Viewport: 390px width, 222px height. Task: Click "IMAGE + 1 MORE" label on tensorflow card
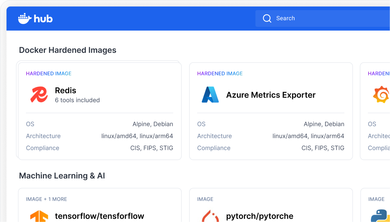click(47, 199)
